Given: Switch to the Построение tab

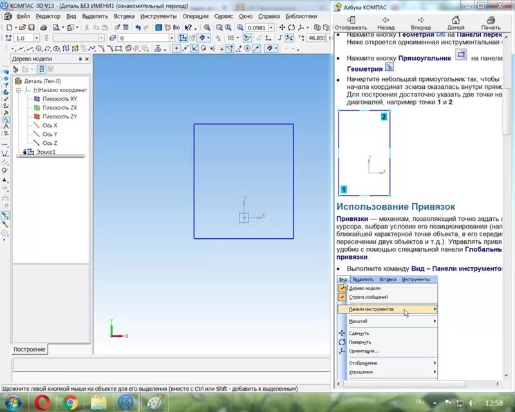Looking at the screenshot, I should click(30, 350).
